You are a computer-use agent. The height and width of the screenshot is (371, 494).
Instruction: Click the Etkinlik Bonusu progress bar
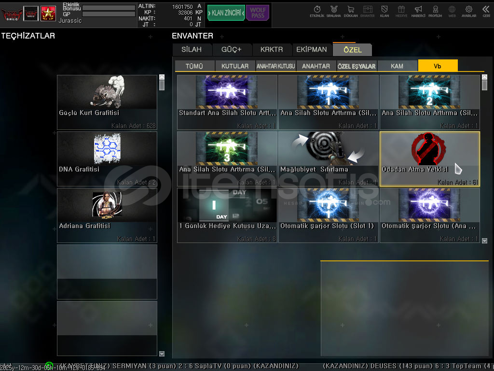(109, 8)
